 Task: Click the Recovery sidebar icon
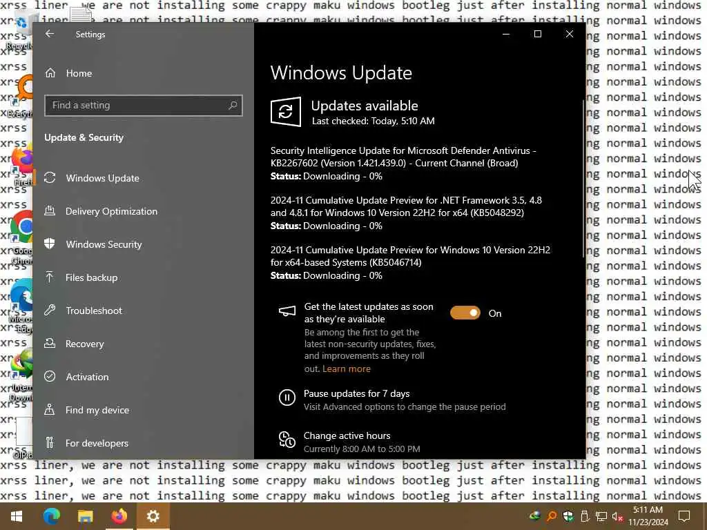50,343
